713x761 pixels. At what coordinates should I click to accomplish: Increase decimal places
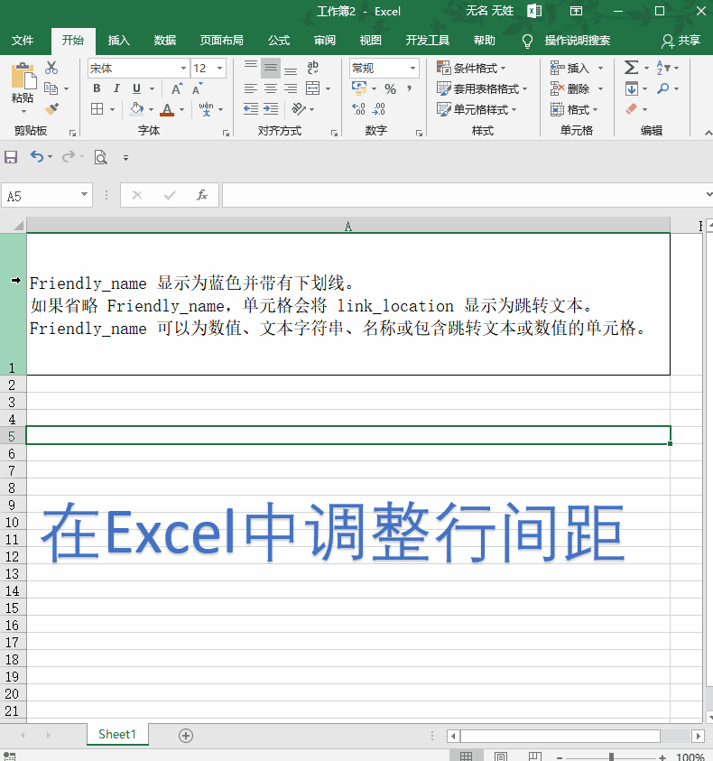358,108
